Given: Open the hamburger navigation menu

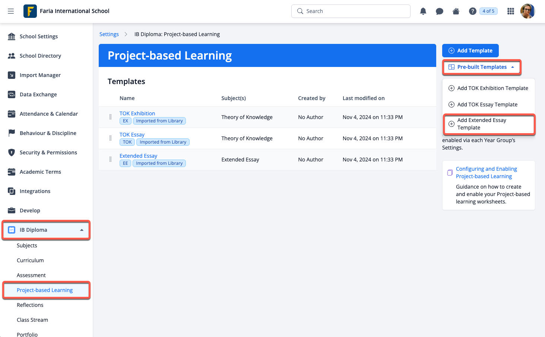Looking at the screenshot, I should tap(11, 11).
